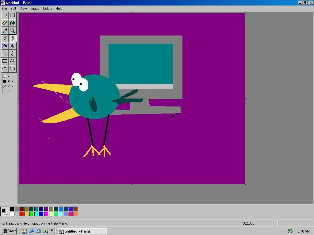Click the 5:18 AM taskbar clock
The image size is (314, 235).
[x=303, y=231]
